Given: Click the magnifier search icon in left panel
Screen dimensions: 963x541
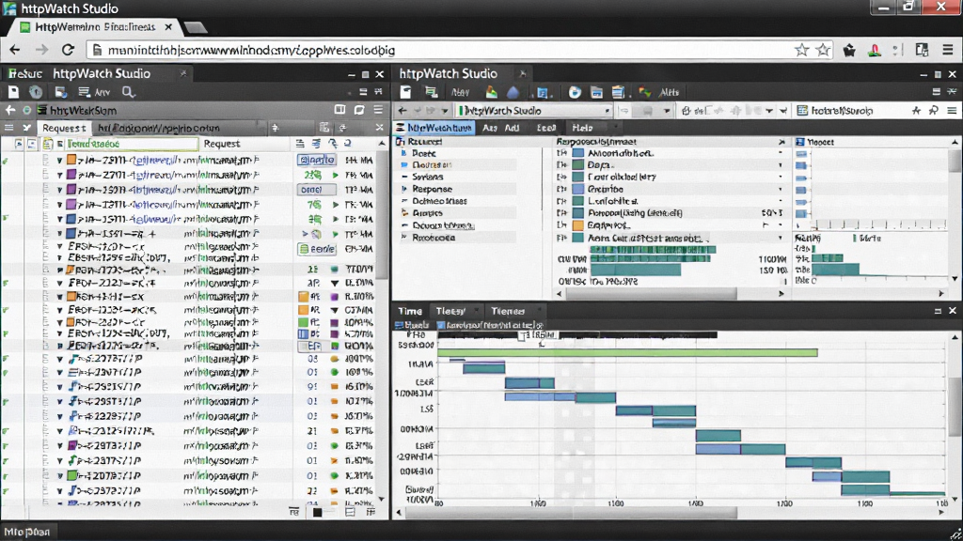Looking at the screenshot, I should point(128,92).
